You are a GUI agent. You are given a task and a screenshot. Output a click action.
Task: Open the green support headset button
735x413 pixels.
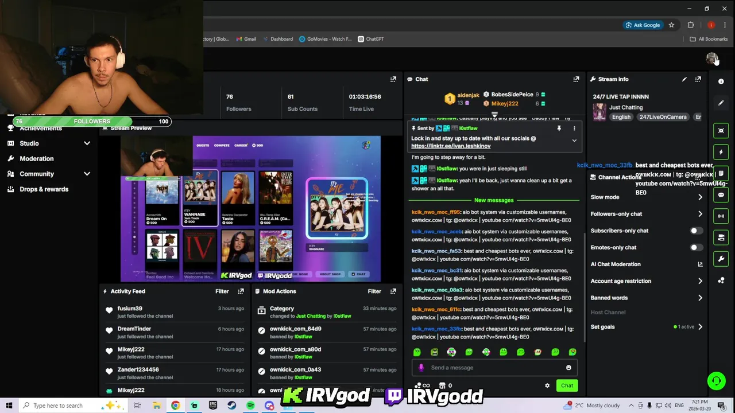click(x=716, y=381)
